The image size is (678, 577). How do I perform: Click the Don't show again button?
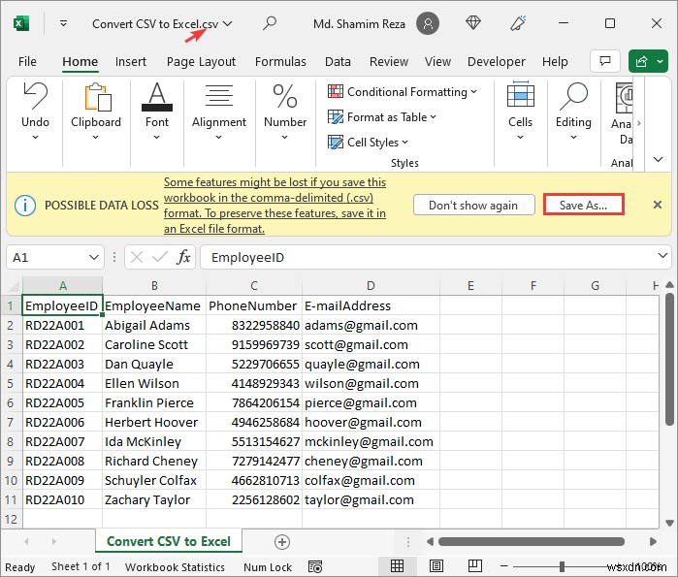[473, 205]
